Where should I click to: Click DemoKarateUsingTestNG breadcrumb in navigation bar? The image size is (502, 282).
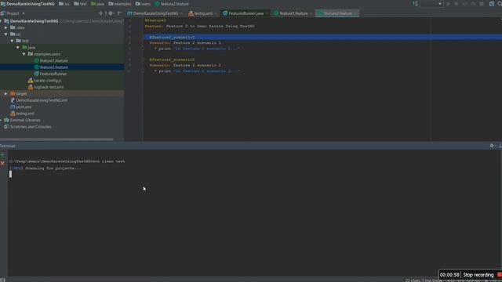point(28,4)
